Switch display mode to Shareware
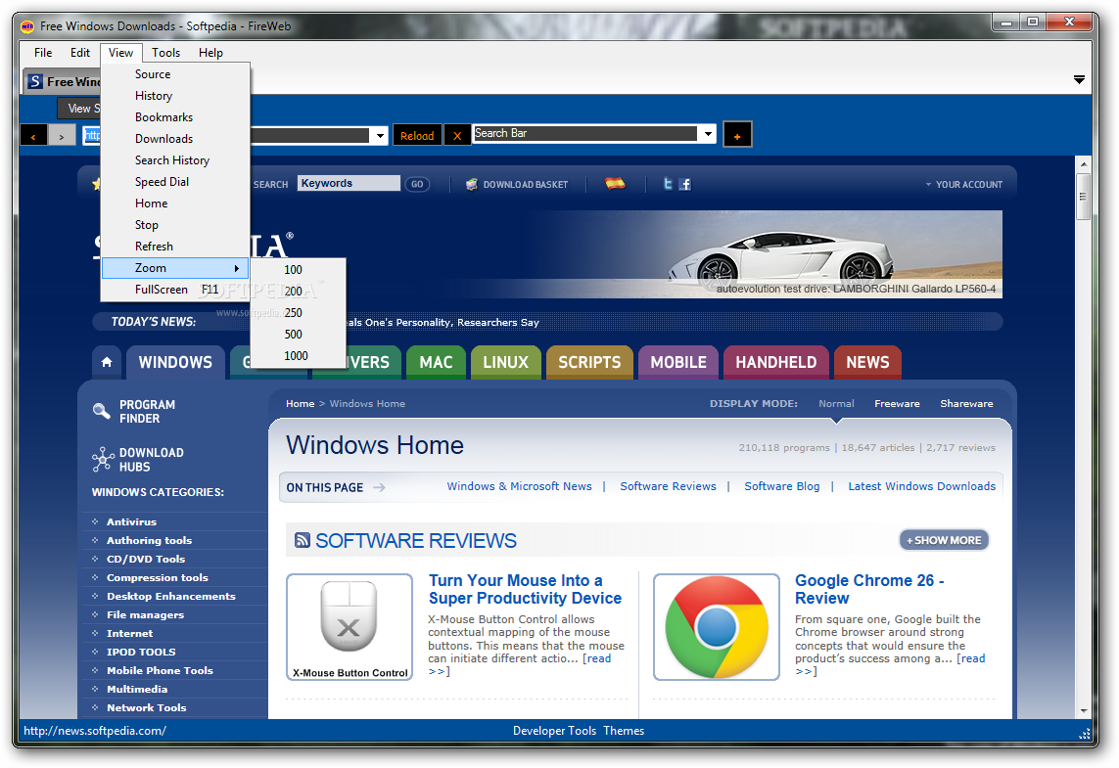 click(966, 404)
